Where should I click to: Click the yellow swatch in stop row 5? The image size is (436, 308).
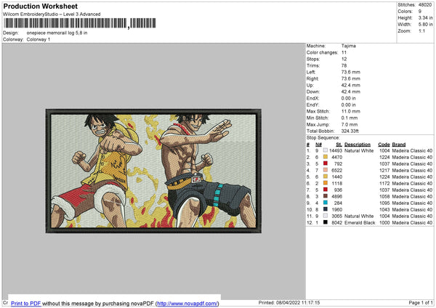[x=326, y=177]
